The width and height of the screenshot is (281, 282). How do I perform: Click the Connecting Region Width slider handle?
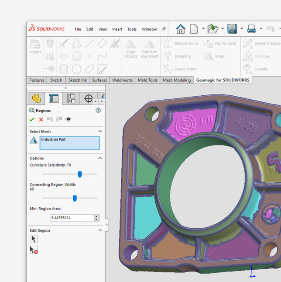tap(75, 198)
